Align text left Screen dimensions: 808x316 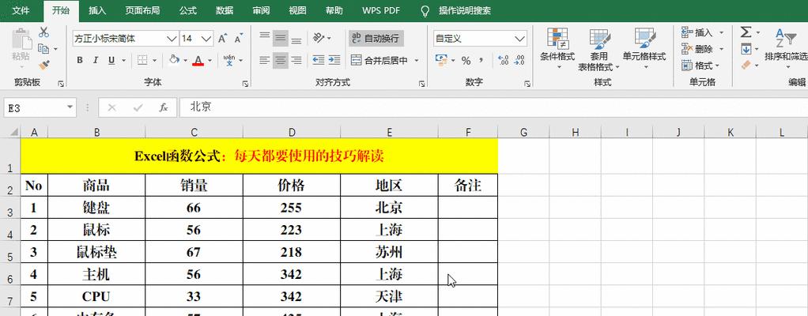click(x=265, y=61)
